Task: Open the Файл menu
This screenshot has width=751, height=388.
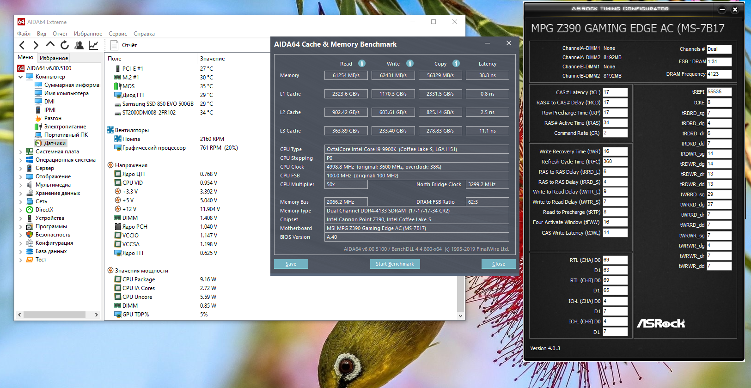Action: 24,34
